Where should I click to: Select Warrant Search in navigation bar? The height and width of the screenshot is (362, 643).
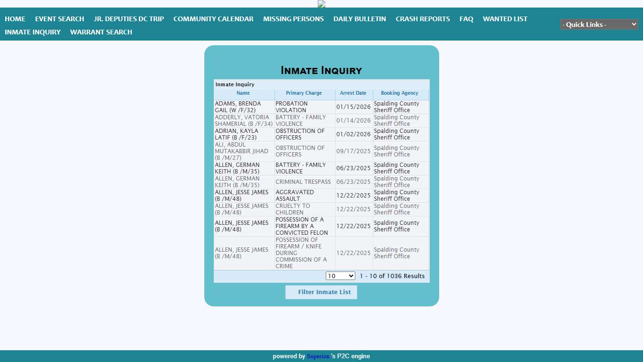[101, 32]
